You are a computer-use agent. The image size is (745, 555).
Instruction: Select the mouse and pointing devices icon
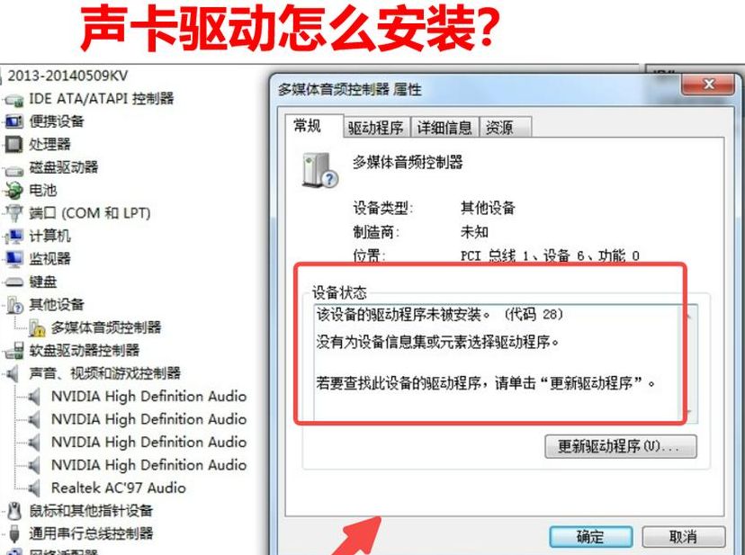pos(14,511)
